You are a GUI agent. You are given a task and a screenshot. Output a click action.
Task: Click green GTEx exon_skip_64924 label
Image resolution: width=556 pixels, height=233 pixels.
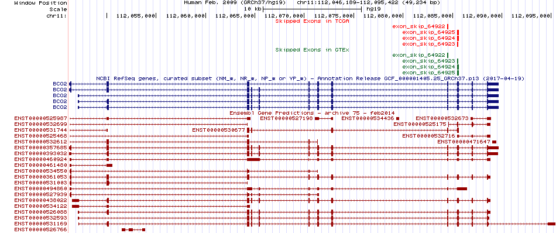tap(428, 67)
